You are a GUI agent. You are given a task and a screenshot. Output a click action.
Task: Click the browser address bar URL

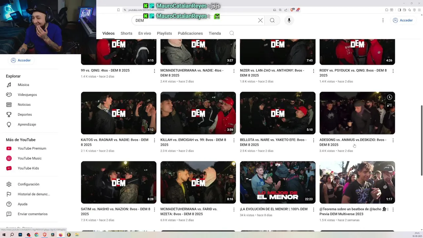point(146,10)
